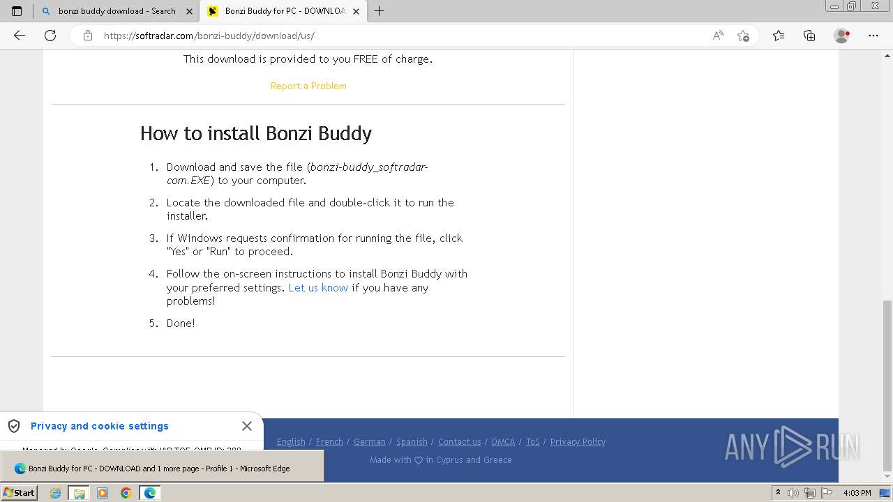The width and height of the screenshot is (893, 502).
Task: Click the page vertical scrollbar thumb
Action: click(x=887, y=386)
